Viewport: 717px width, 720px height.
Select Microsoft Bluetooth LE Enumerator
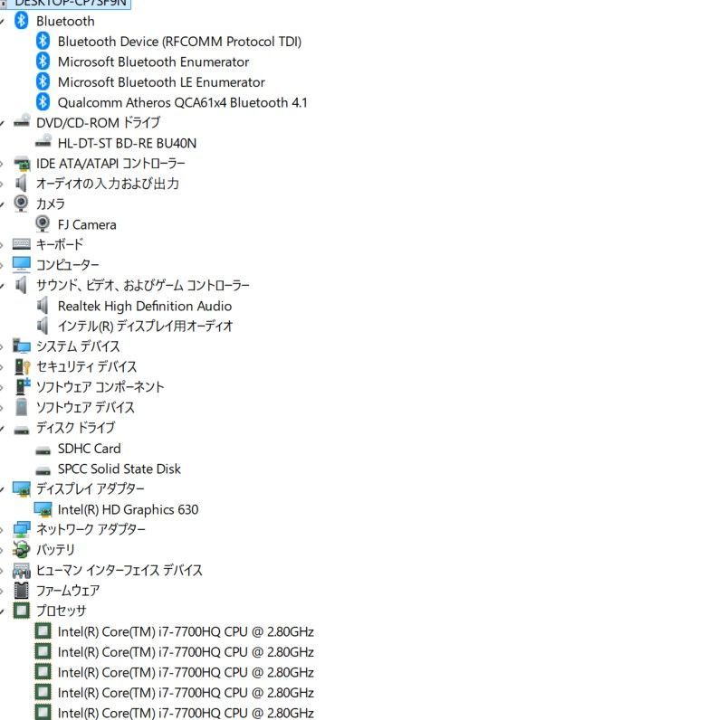click(x=161, y=81)
